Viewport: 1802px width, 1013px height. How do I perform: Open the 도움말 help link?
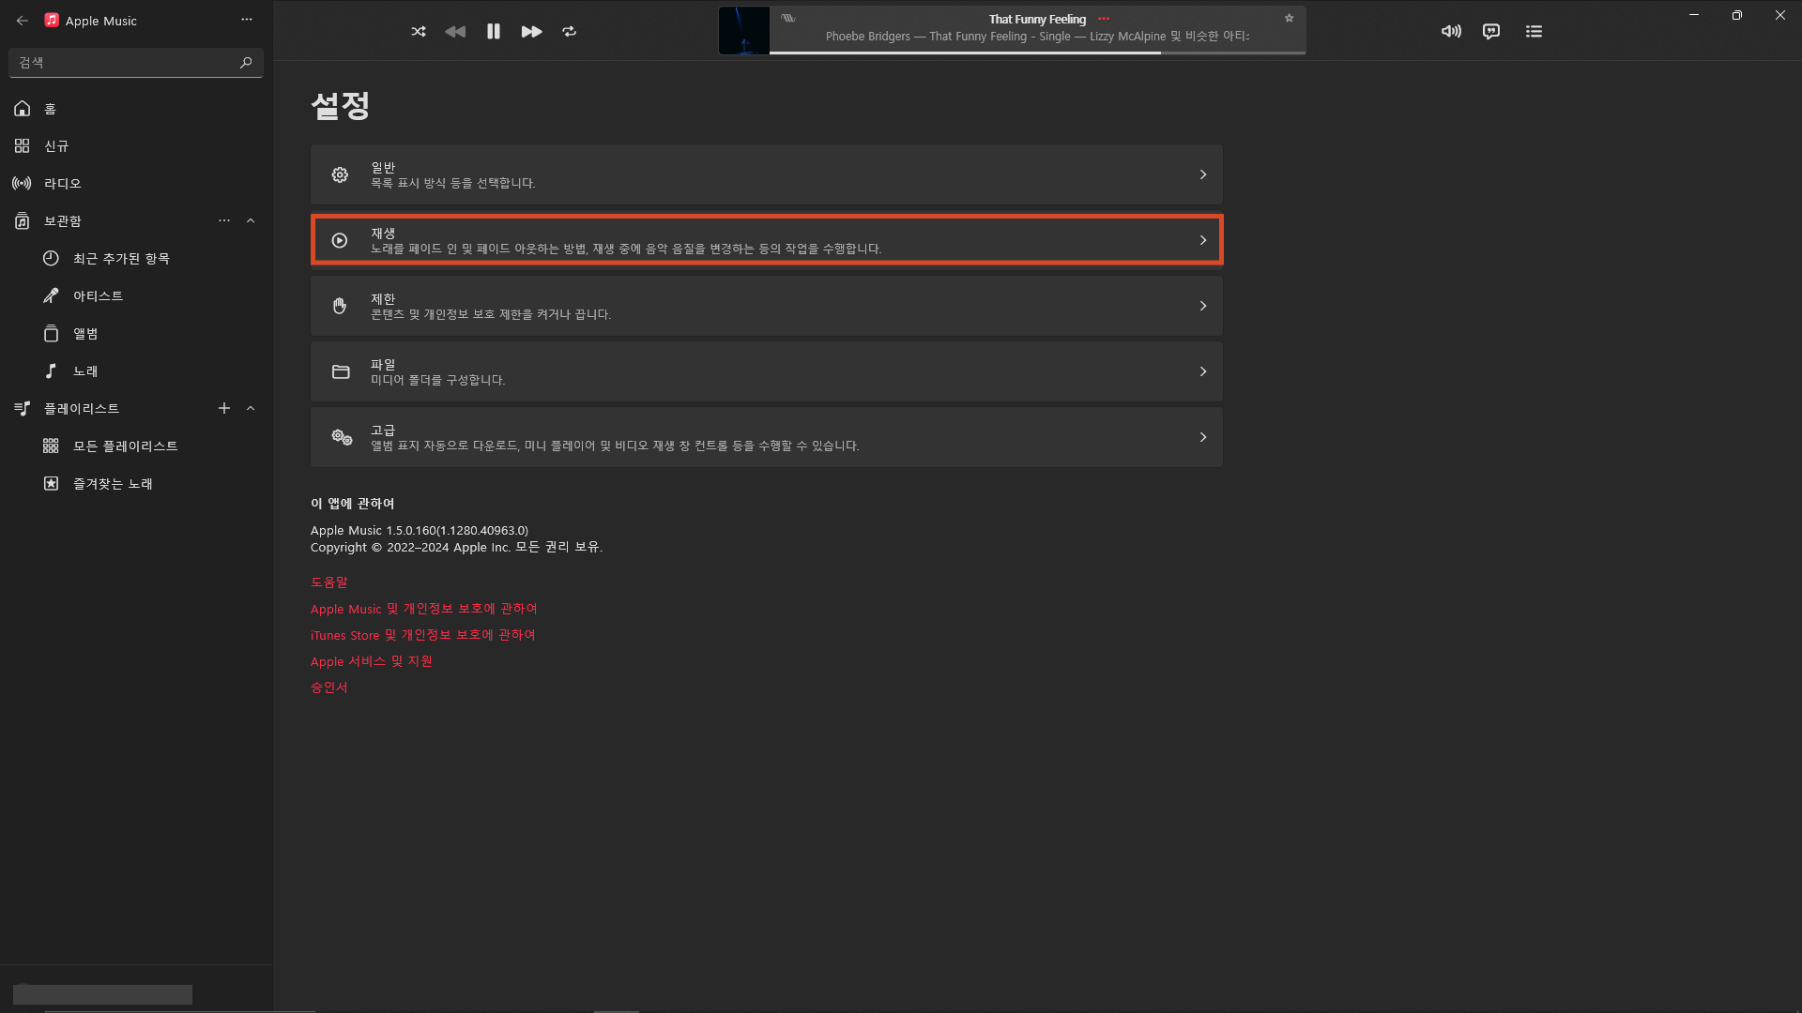328,582
